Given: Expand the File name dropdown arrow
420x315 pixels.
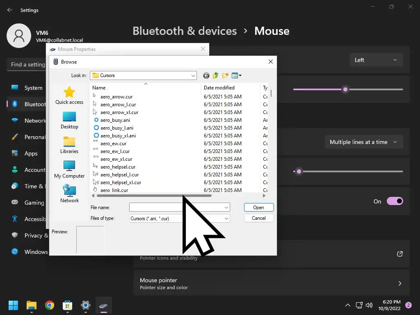Looking at the screenshot, I should [x=226, y=207].
